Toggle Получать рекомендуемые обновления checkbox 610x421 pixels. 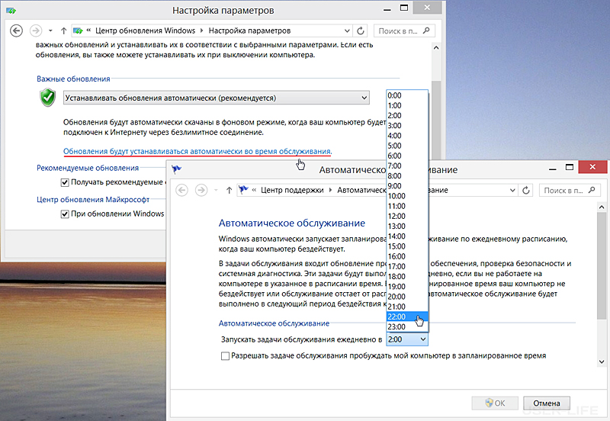(x=65, y=182)
